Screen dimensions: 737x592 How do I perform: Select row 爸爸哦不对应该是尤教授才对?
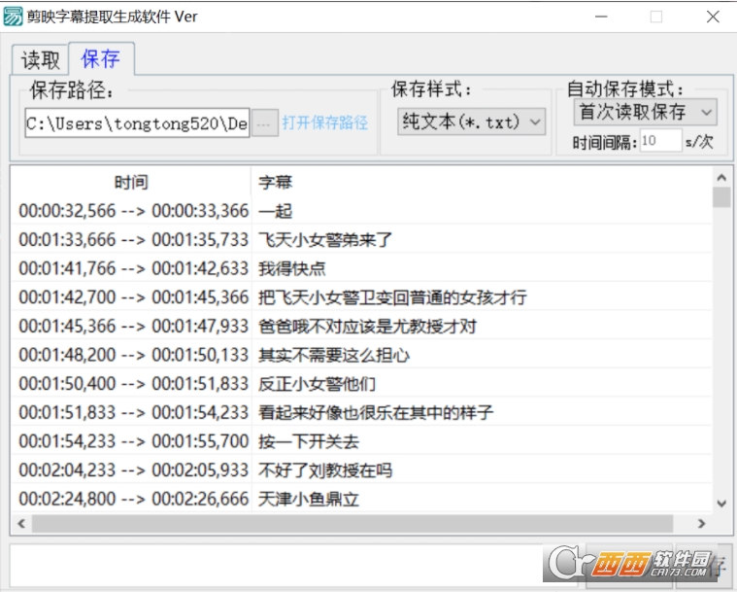361,326
